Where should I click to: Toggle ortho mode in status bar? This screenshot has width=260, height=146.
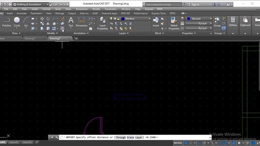coord(199,143)
